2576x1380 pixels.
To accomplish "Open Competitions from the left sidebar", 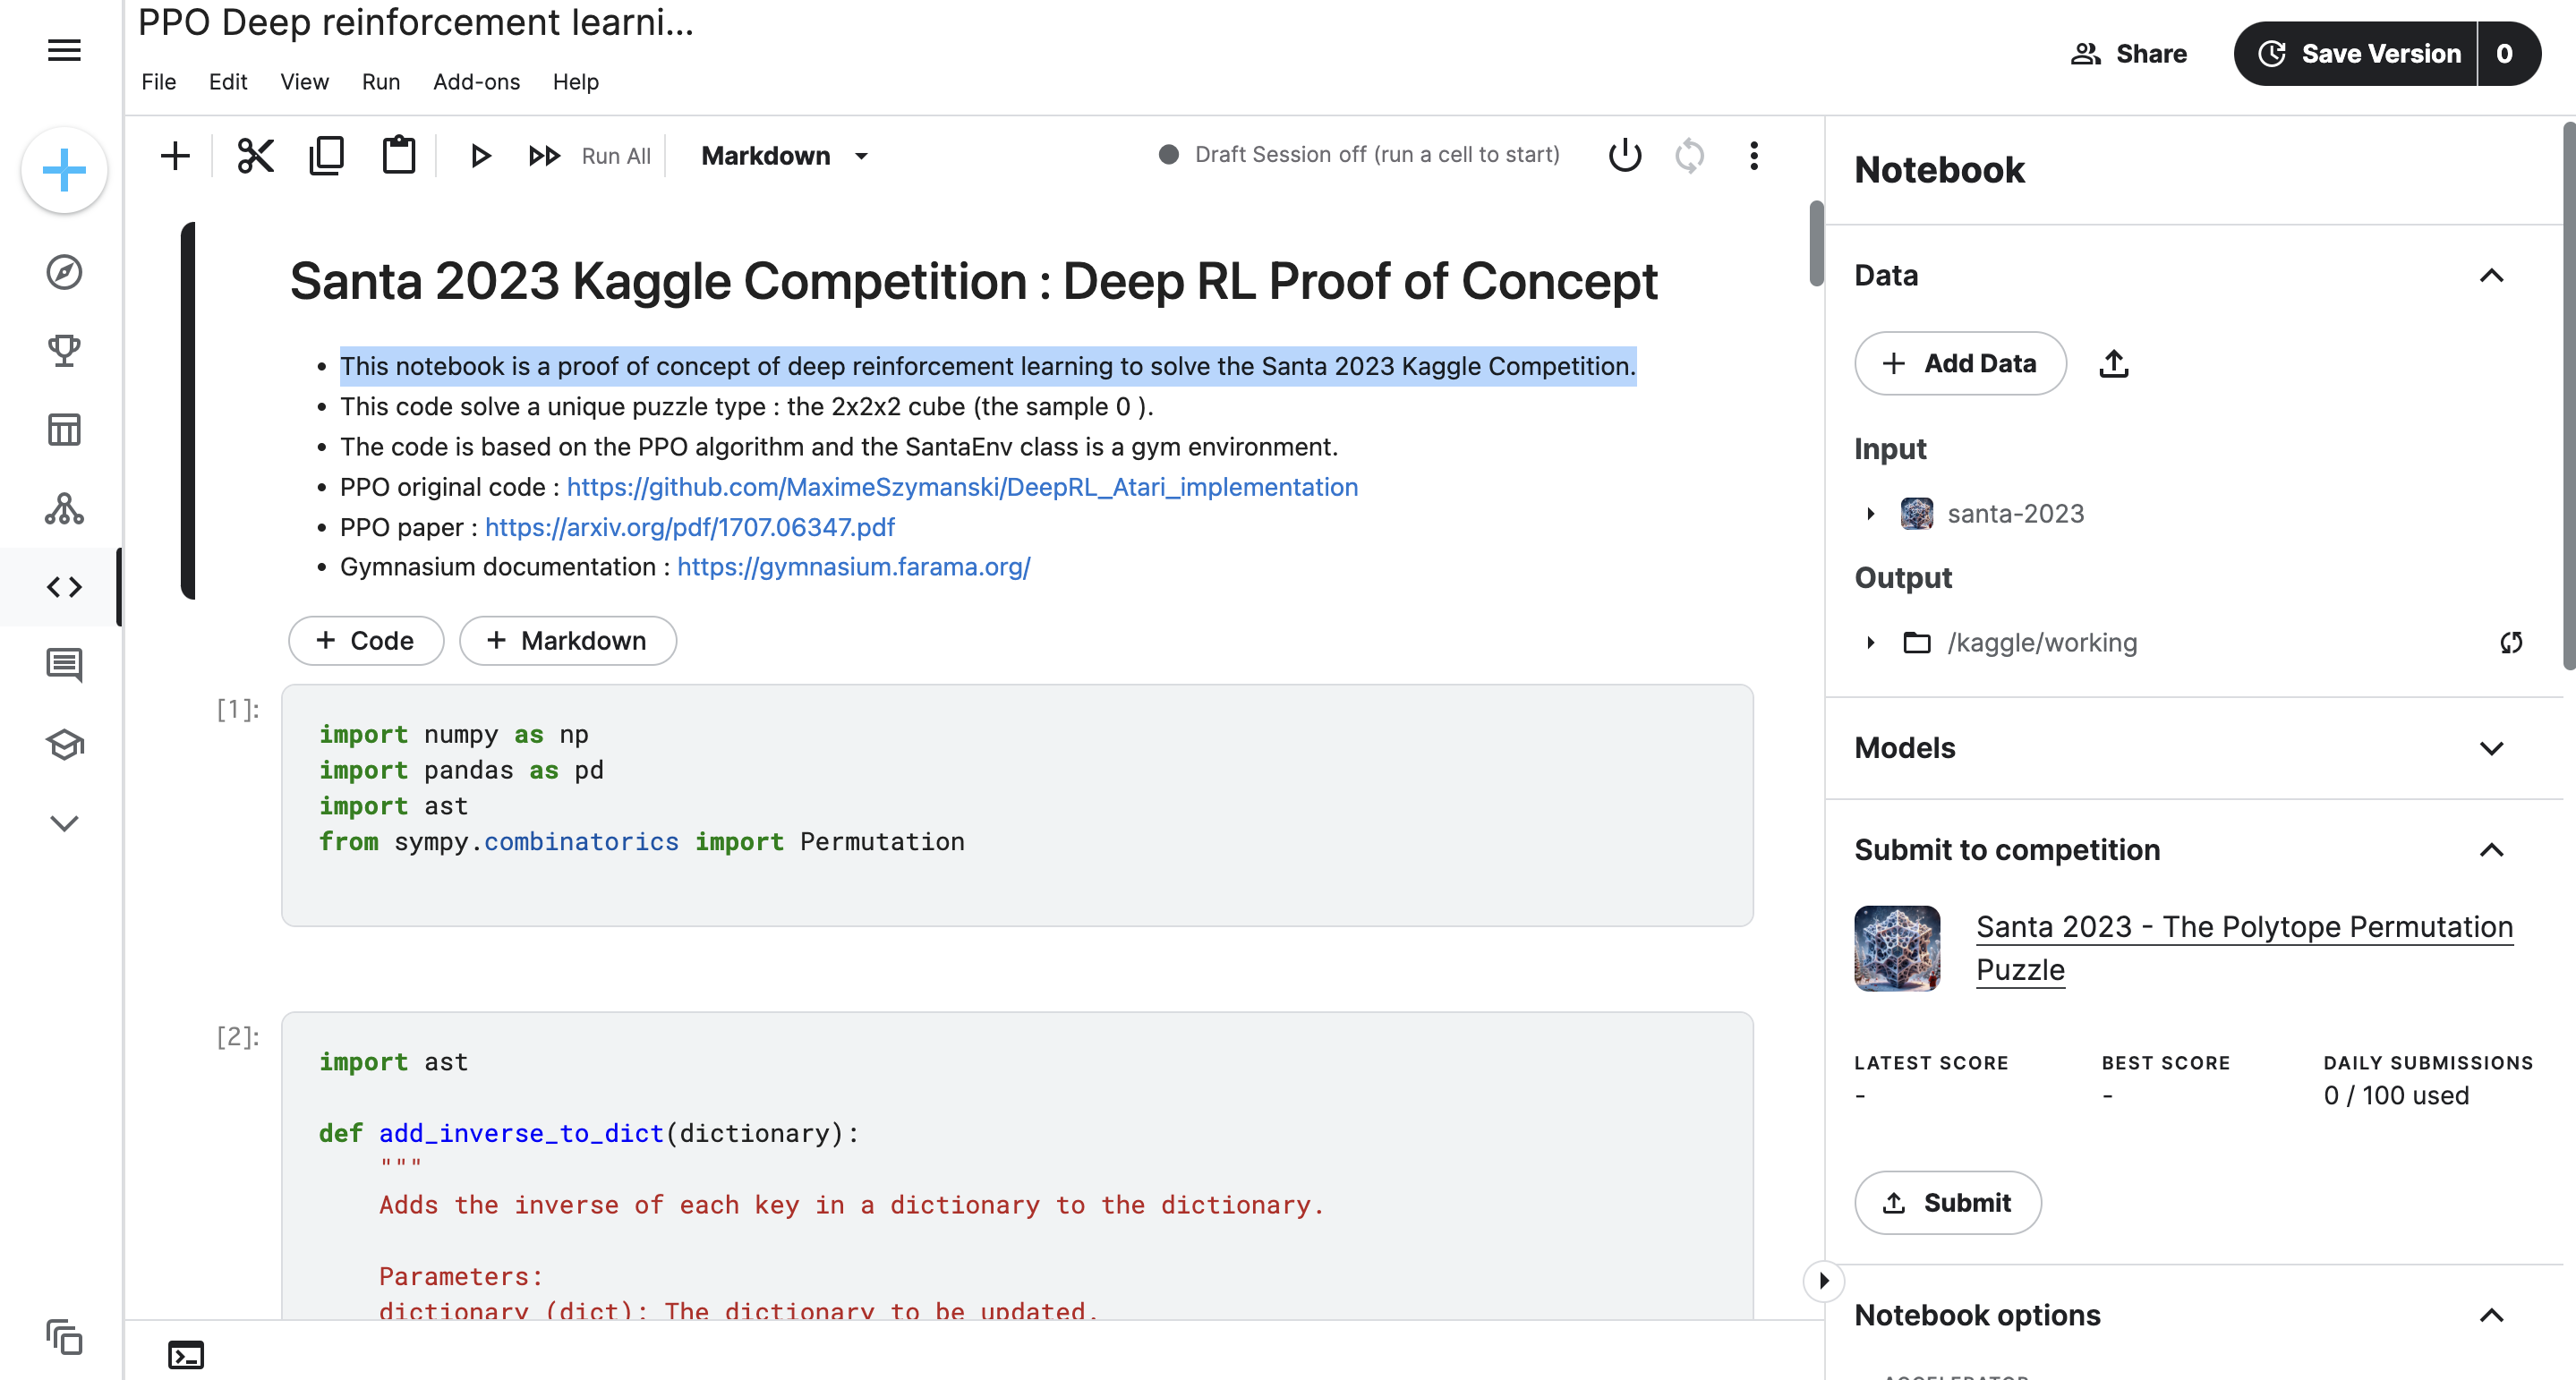I will (63, 349).
